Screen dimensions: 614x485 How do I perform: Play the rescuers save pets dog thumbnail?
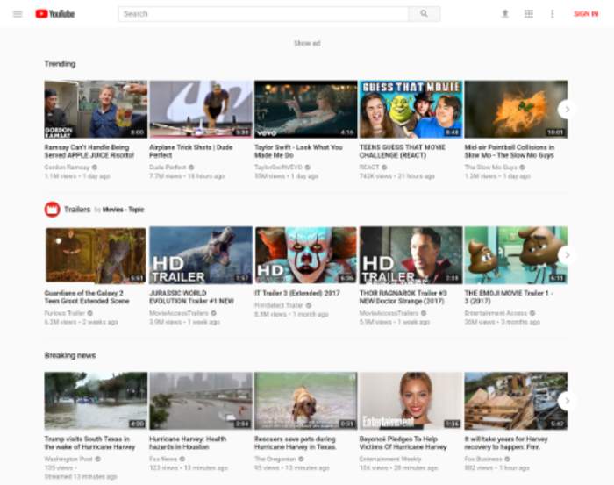306,401
